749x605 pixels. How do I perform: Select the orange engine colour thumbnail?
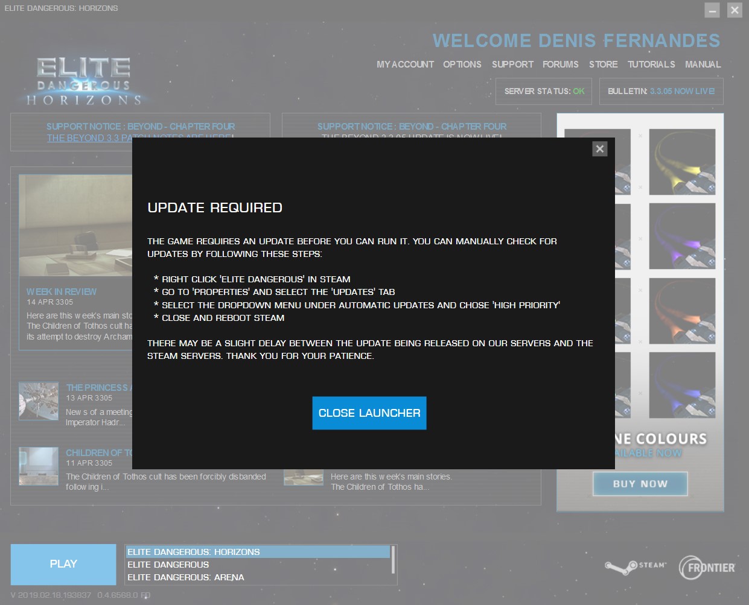[x=682, y=311]
